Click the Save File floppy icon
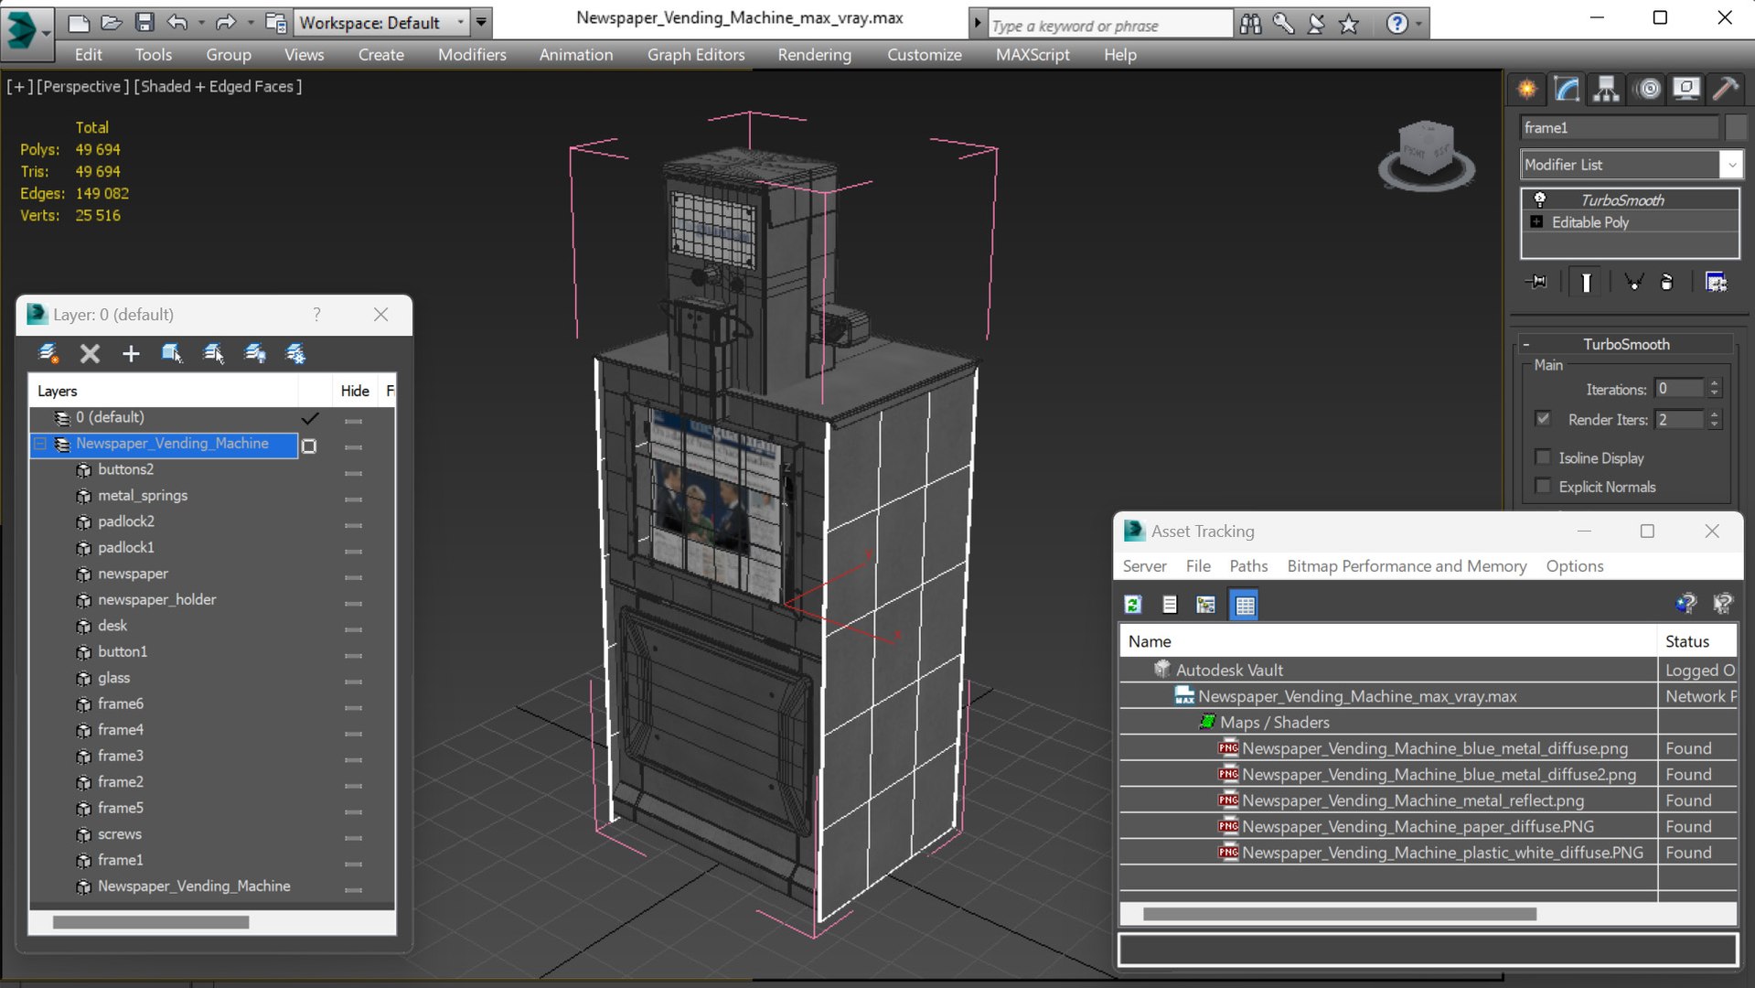Screen dimensions: 1755x988 pos(144,23)
